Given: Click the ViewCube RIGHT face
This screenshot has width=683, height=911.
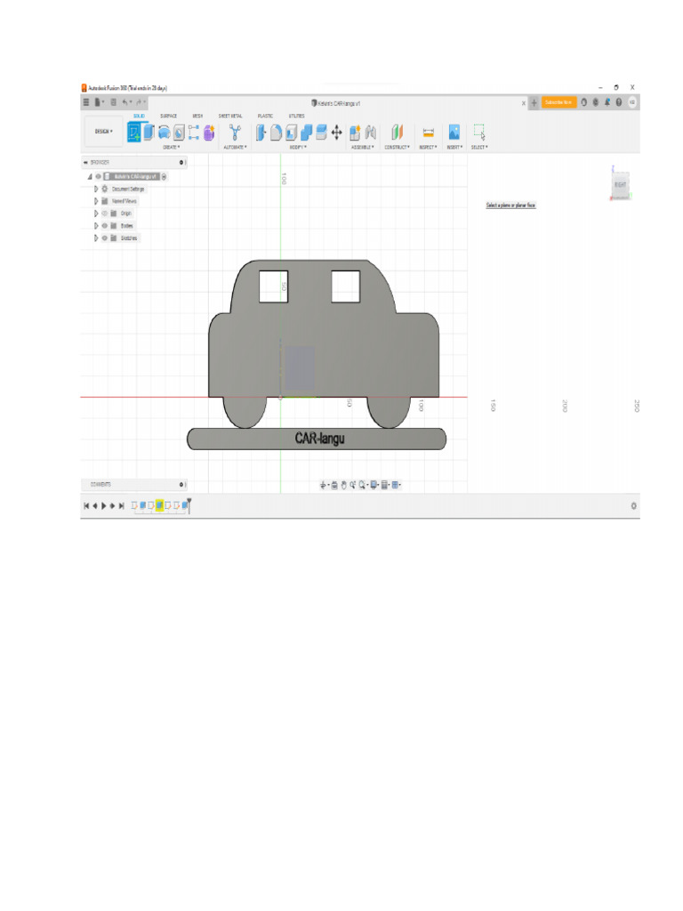Looking at the screenshot, I should point(620,185).
